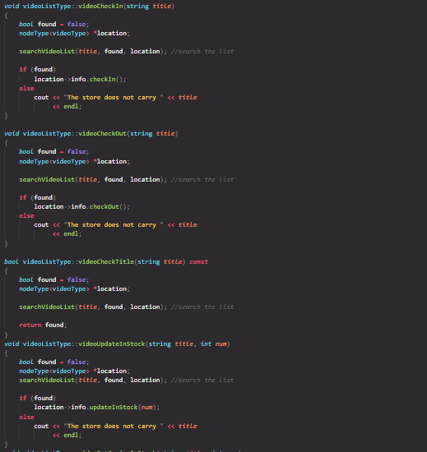Click the videoUpdateInStock function name

click(x=111, y=344)
